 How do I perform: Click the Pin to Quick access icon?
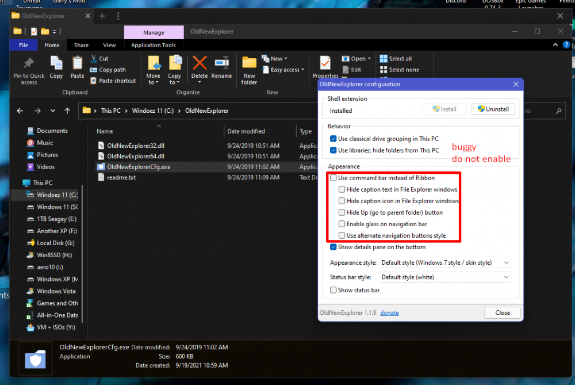[x=29, y=63]
